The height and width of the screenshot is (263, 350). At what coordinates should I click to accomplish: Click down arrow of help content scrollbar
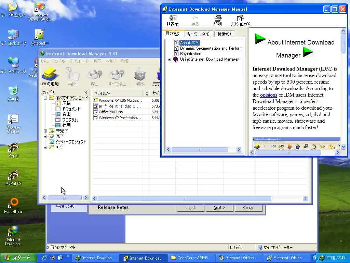click(343, 147)
